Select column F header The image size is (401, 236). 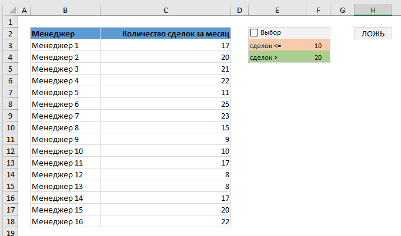point(318,10)
